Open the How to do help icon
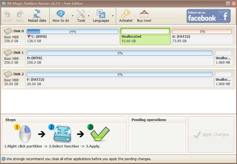Screen dimensions: 237x164 (x=61, y=14)
